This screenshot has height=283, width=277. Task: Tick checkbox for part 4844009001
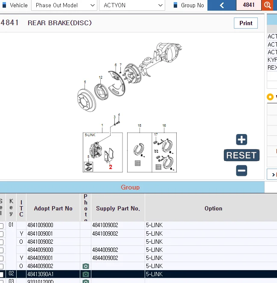pyautogui.click(x=1, y=258)
